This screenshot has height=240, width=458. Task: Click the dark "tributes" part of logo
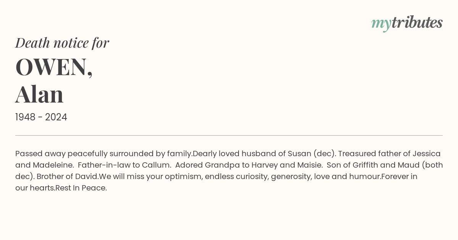click(417, 22)
